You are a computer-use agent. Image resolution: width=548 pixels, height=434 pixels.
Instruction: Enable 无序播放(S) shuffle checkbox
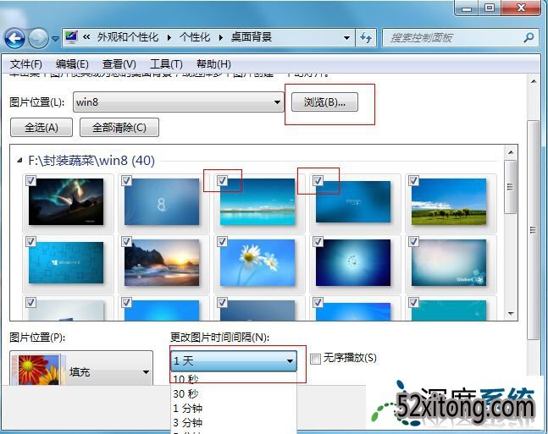coord(315,359)
